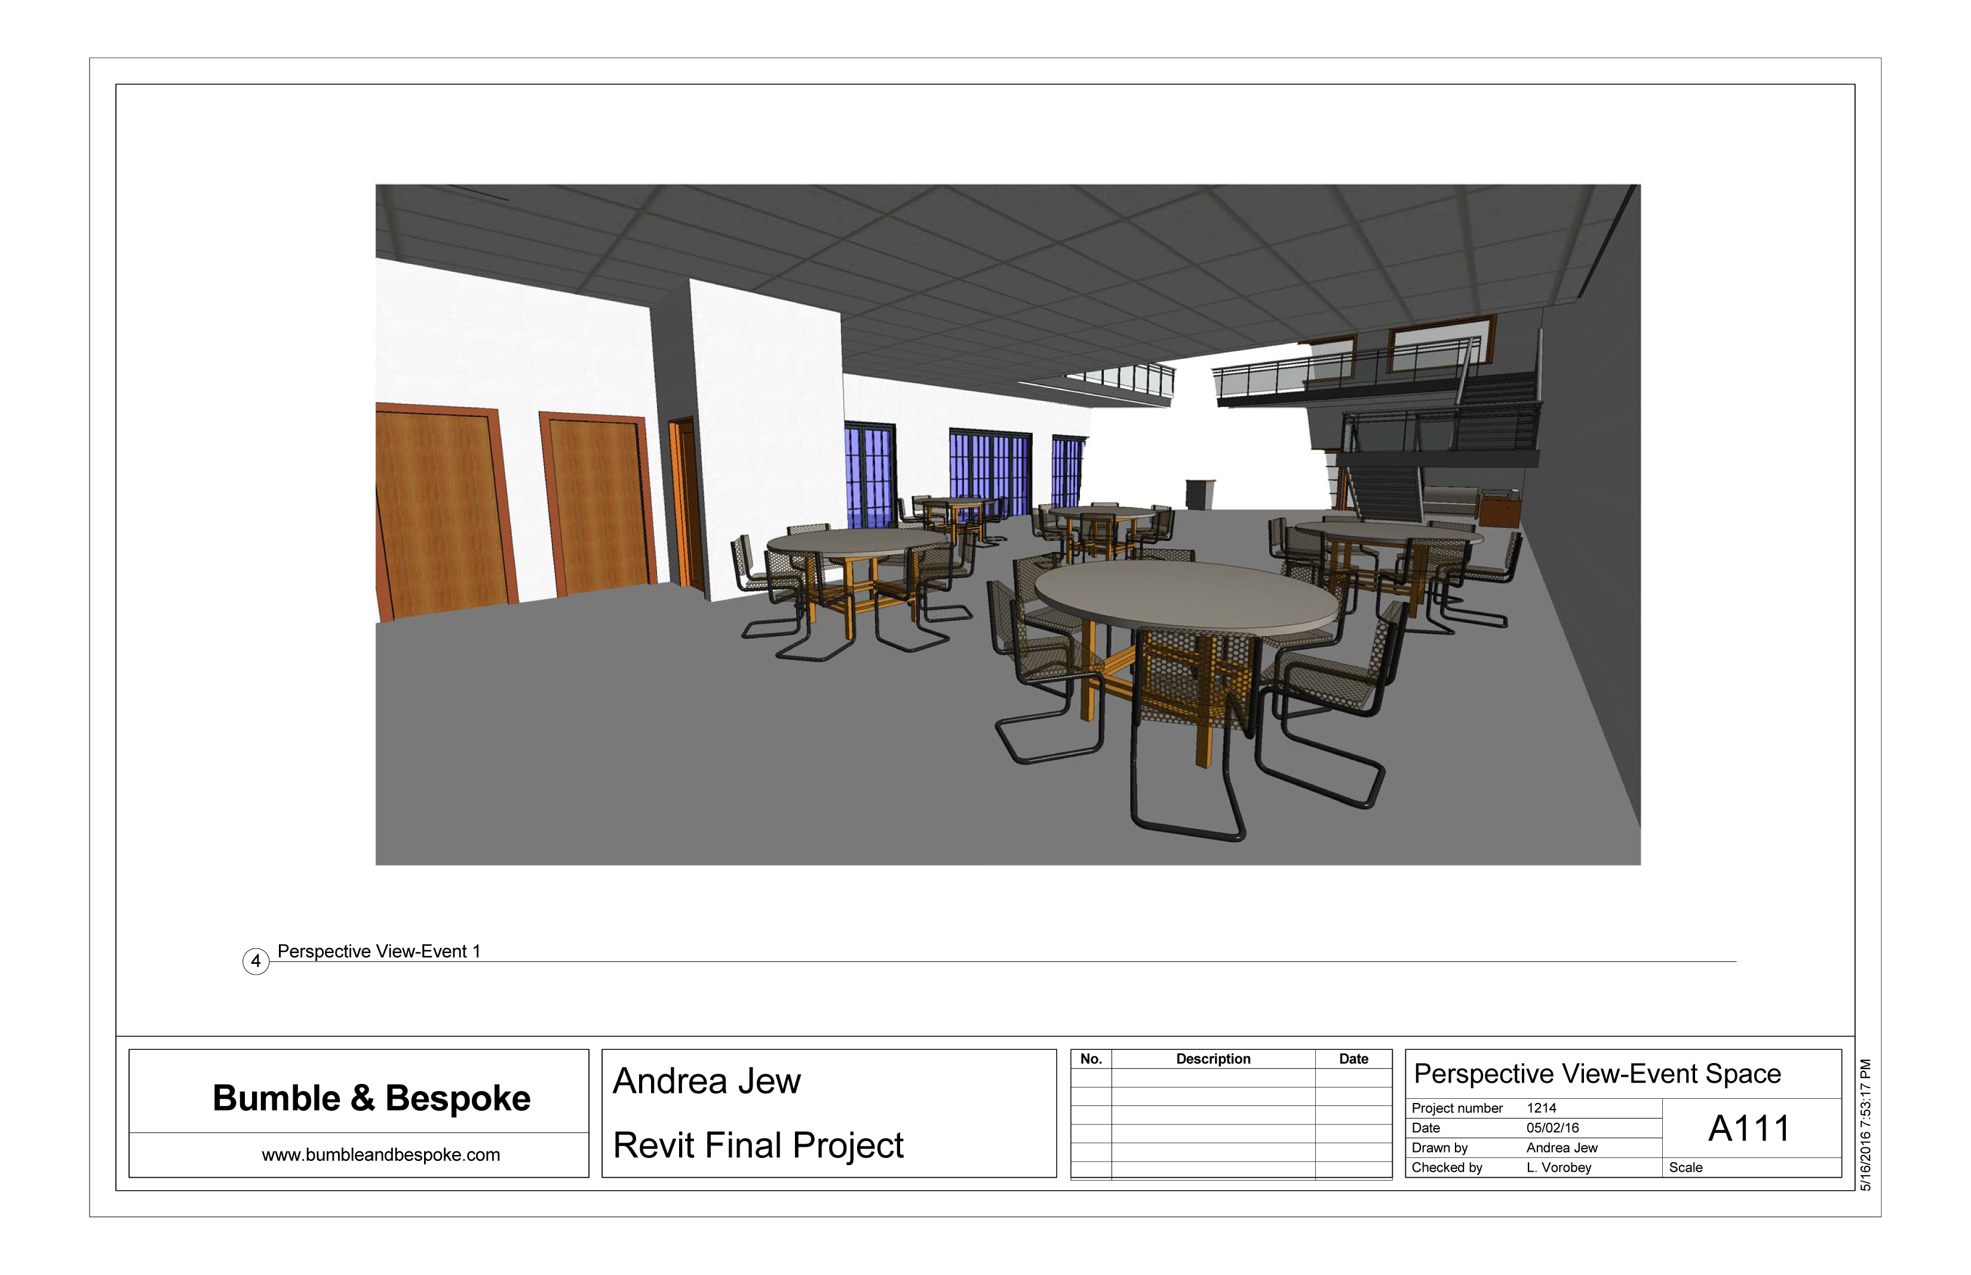Screen dimensions: 1971x1275
Task: Click the vertical print timestamp text
Action: coord(1866,1125)
